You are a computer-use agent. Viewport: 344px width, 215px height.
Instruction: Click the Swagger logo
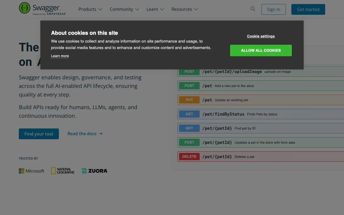click(42, 9)
